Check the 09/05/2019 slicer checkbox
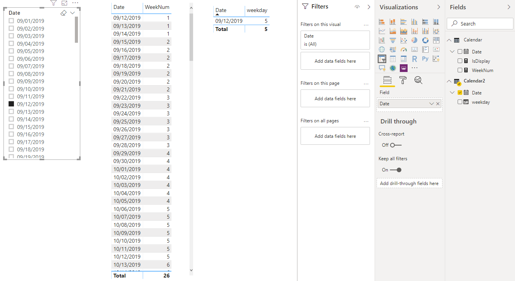 [x=11, y=51]
